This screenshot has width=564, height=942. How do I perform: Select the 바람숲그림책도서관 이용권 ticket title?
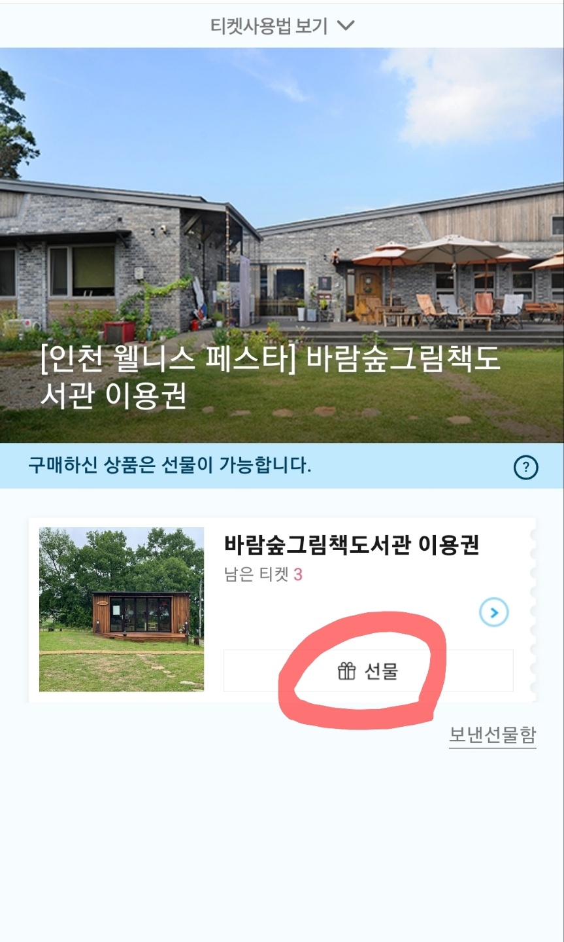click(352, 545)
